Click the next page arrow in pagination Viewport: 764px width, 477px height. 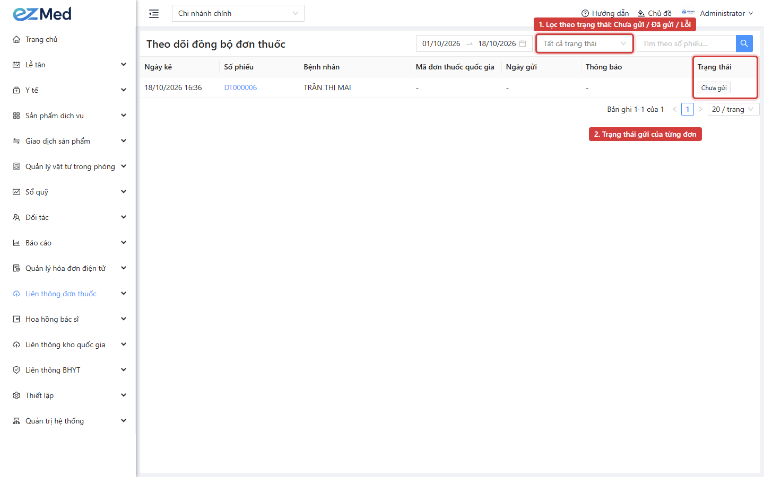700,109
